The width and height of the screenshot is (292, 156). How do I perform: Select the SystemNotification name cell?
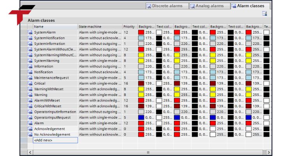coord(55,38)
